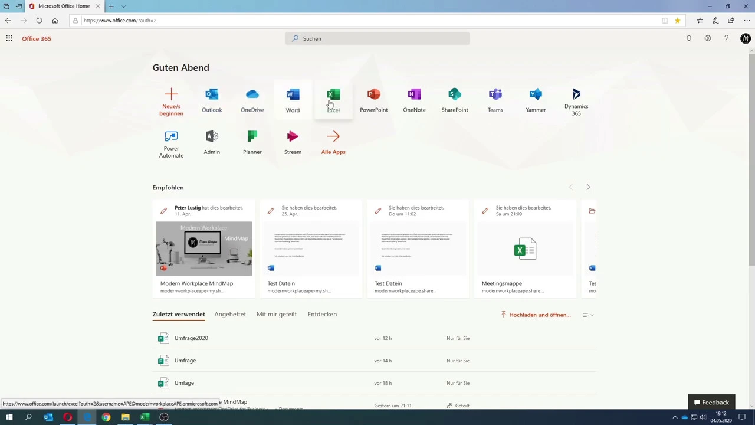The width and height of the screenshot is (755, 425).
Task: Open the Word app
Action: [293, 100]
